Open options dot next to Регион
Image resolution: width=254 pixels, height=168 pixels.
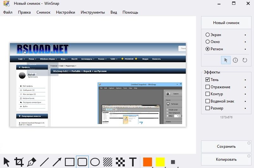click(x=245, y=49)
